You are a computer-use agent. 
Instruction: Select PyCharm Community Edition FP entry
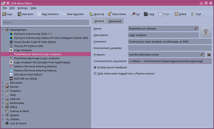click(x=51, y=38)
